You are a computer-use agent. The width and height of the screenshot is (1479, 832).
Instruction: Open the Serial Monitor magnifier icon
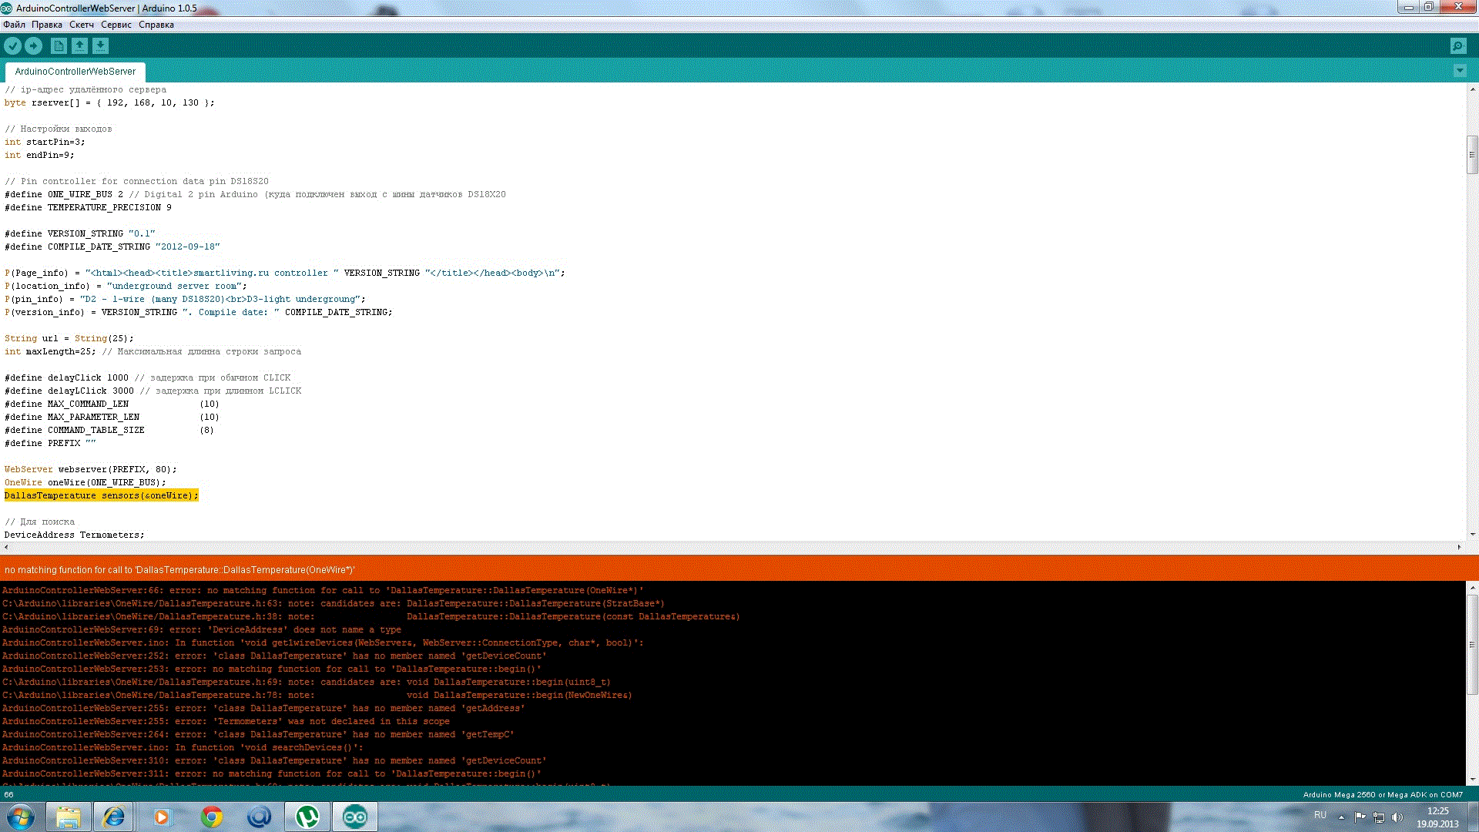[x=1457, y=46]
